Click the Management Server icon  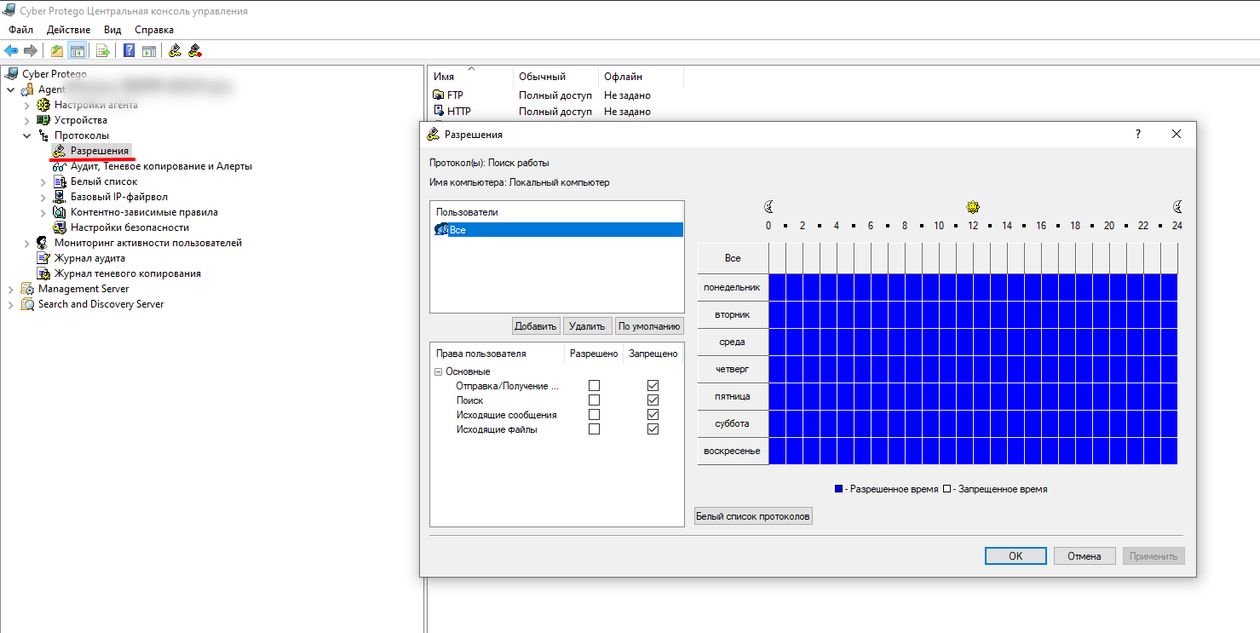click(28, 289)
